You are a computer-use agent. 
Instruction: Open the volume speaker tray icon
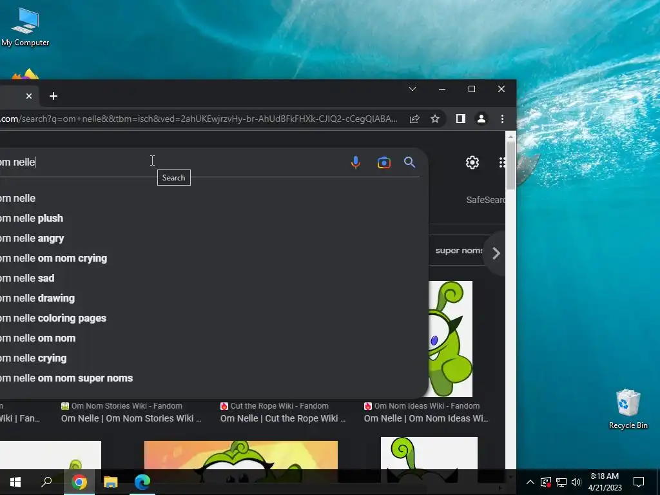pyautogui.click(x=576, y=482)
